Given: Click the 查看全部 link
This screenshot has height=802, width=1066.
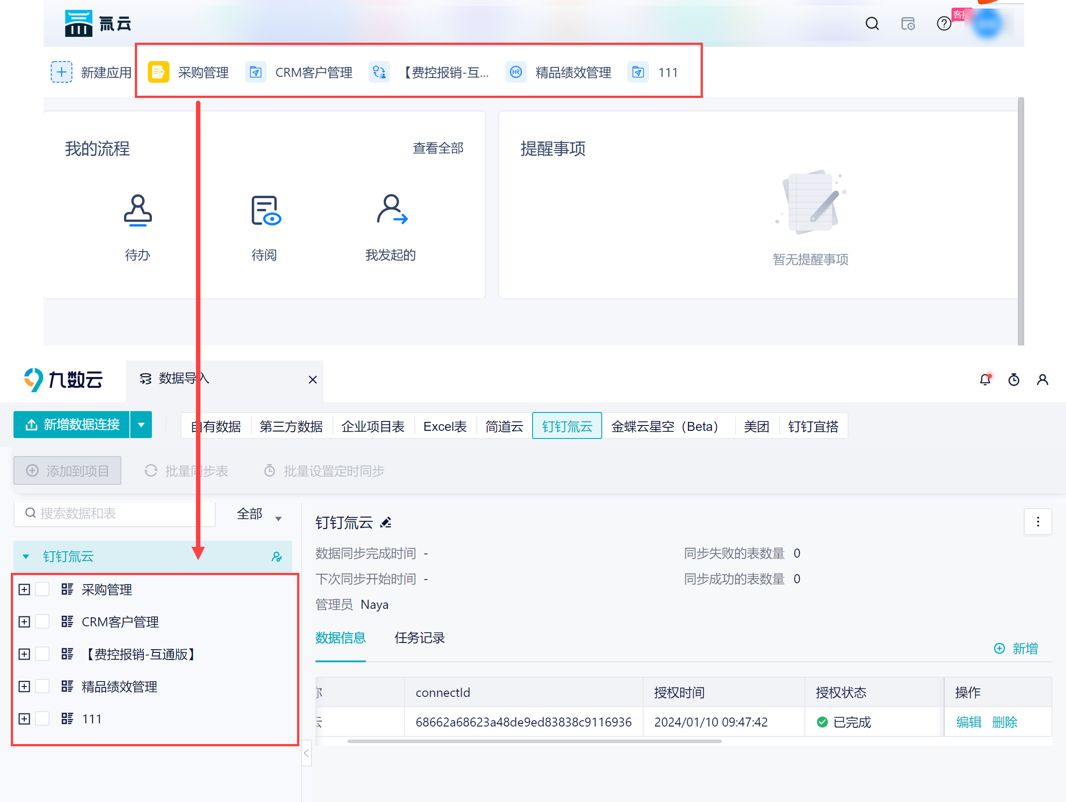Looking at the screenshot, I should [x=438, y=148].
